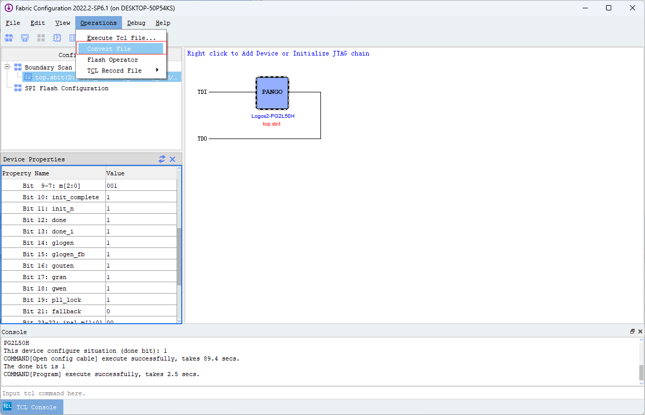
Task: Collapse the Boundary Scan tree node
Action: 7,67
